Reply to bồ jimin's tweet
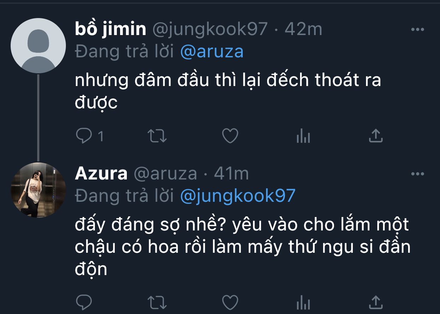This screenshot has width=440, height=314. [x=84, y=136]
